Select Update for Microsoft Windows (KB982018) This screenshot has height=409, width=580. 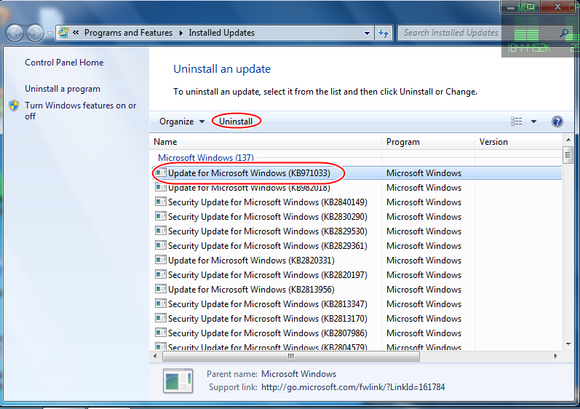tap(357, 188)
